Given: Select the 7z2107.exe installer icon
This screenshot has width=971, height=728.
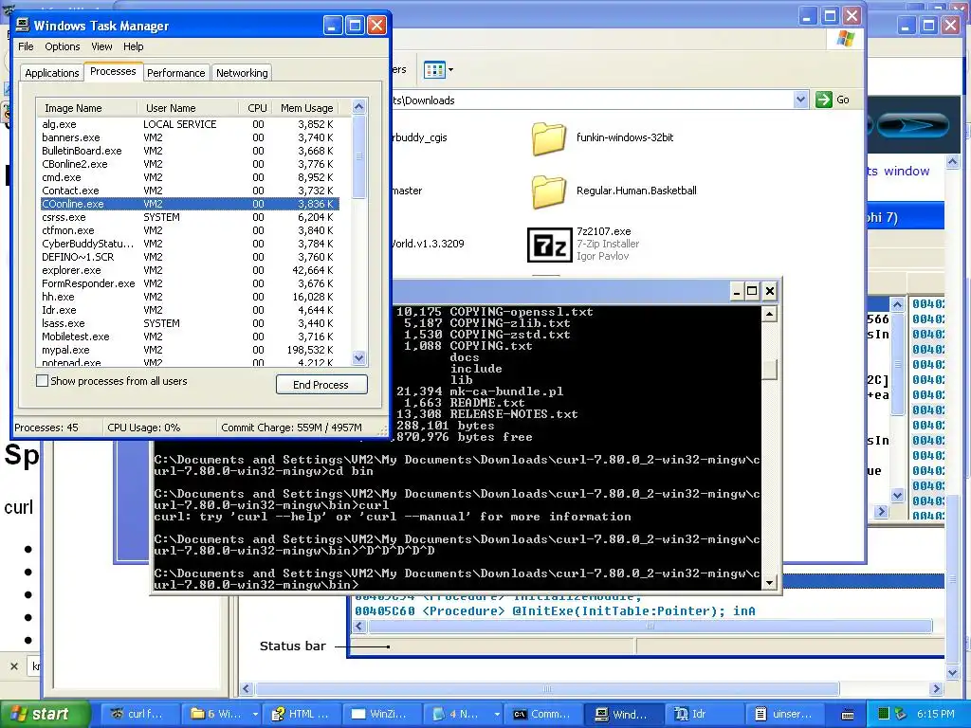Looking at the screenshot, I should coord(550,245).
